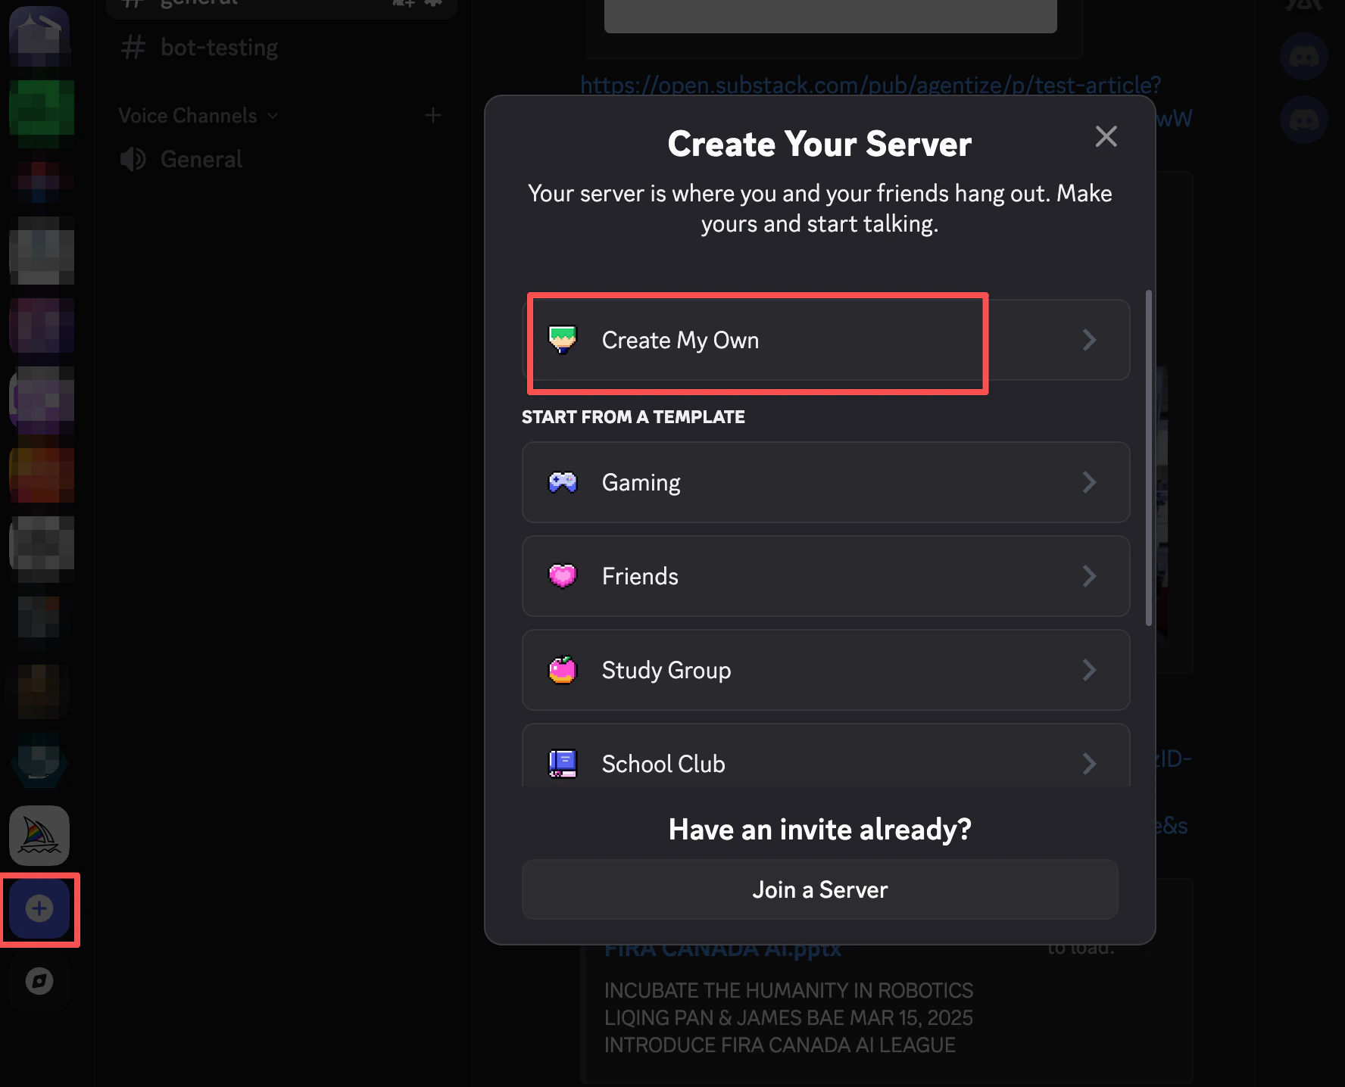Viewport: 1345px width, 1087px height.
Task: Click the Create My Own pixel-art icon
Action: tap(563, 340)
